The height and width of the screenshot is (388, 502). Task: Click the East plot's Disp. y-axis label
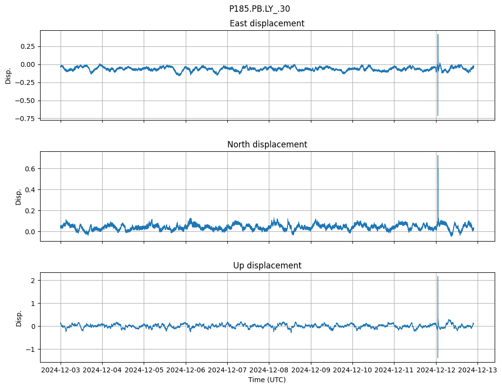point(8,76)
